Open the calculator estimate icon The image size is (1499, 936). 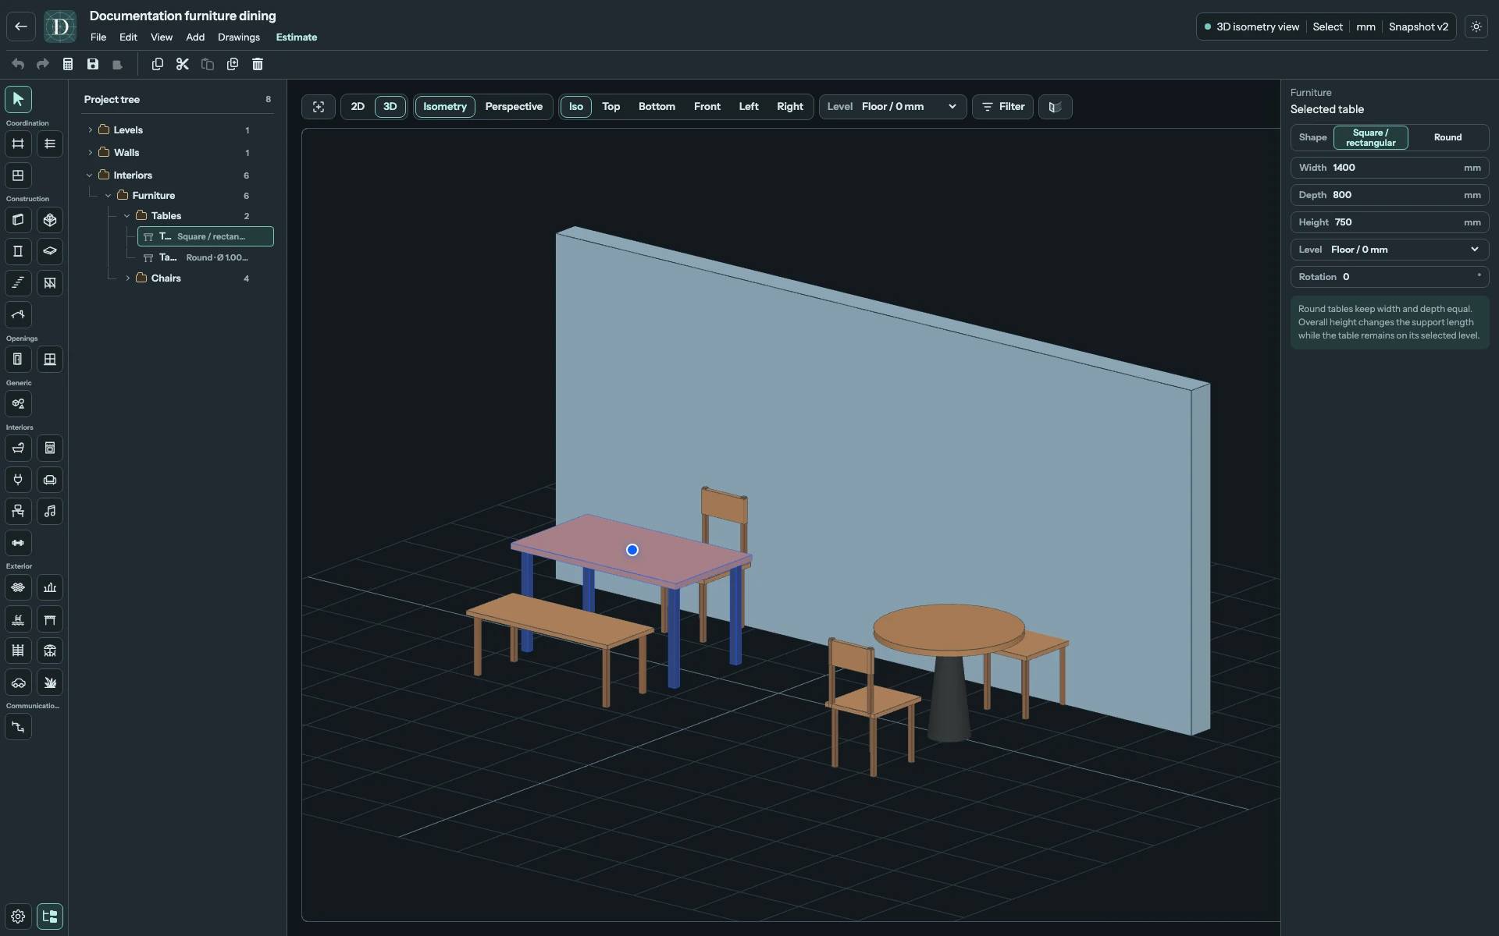tap(68, 64)
